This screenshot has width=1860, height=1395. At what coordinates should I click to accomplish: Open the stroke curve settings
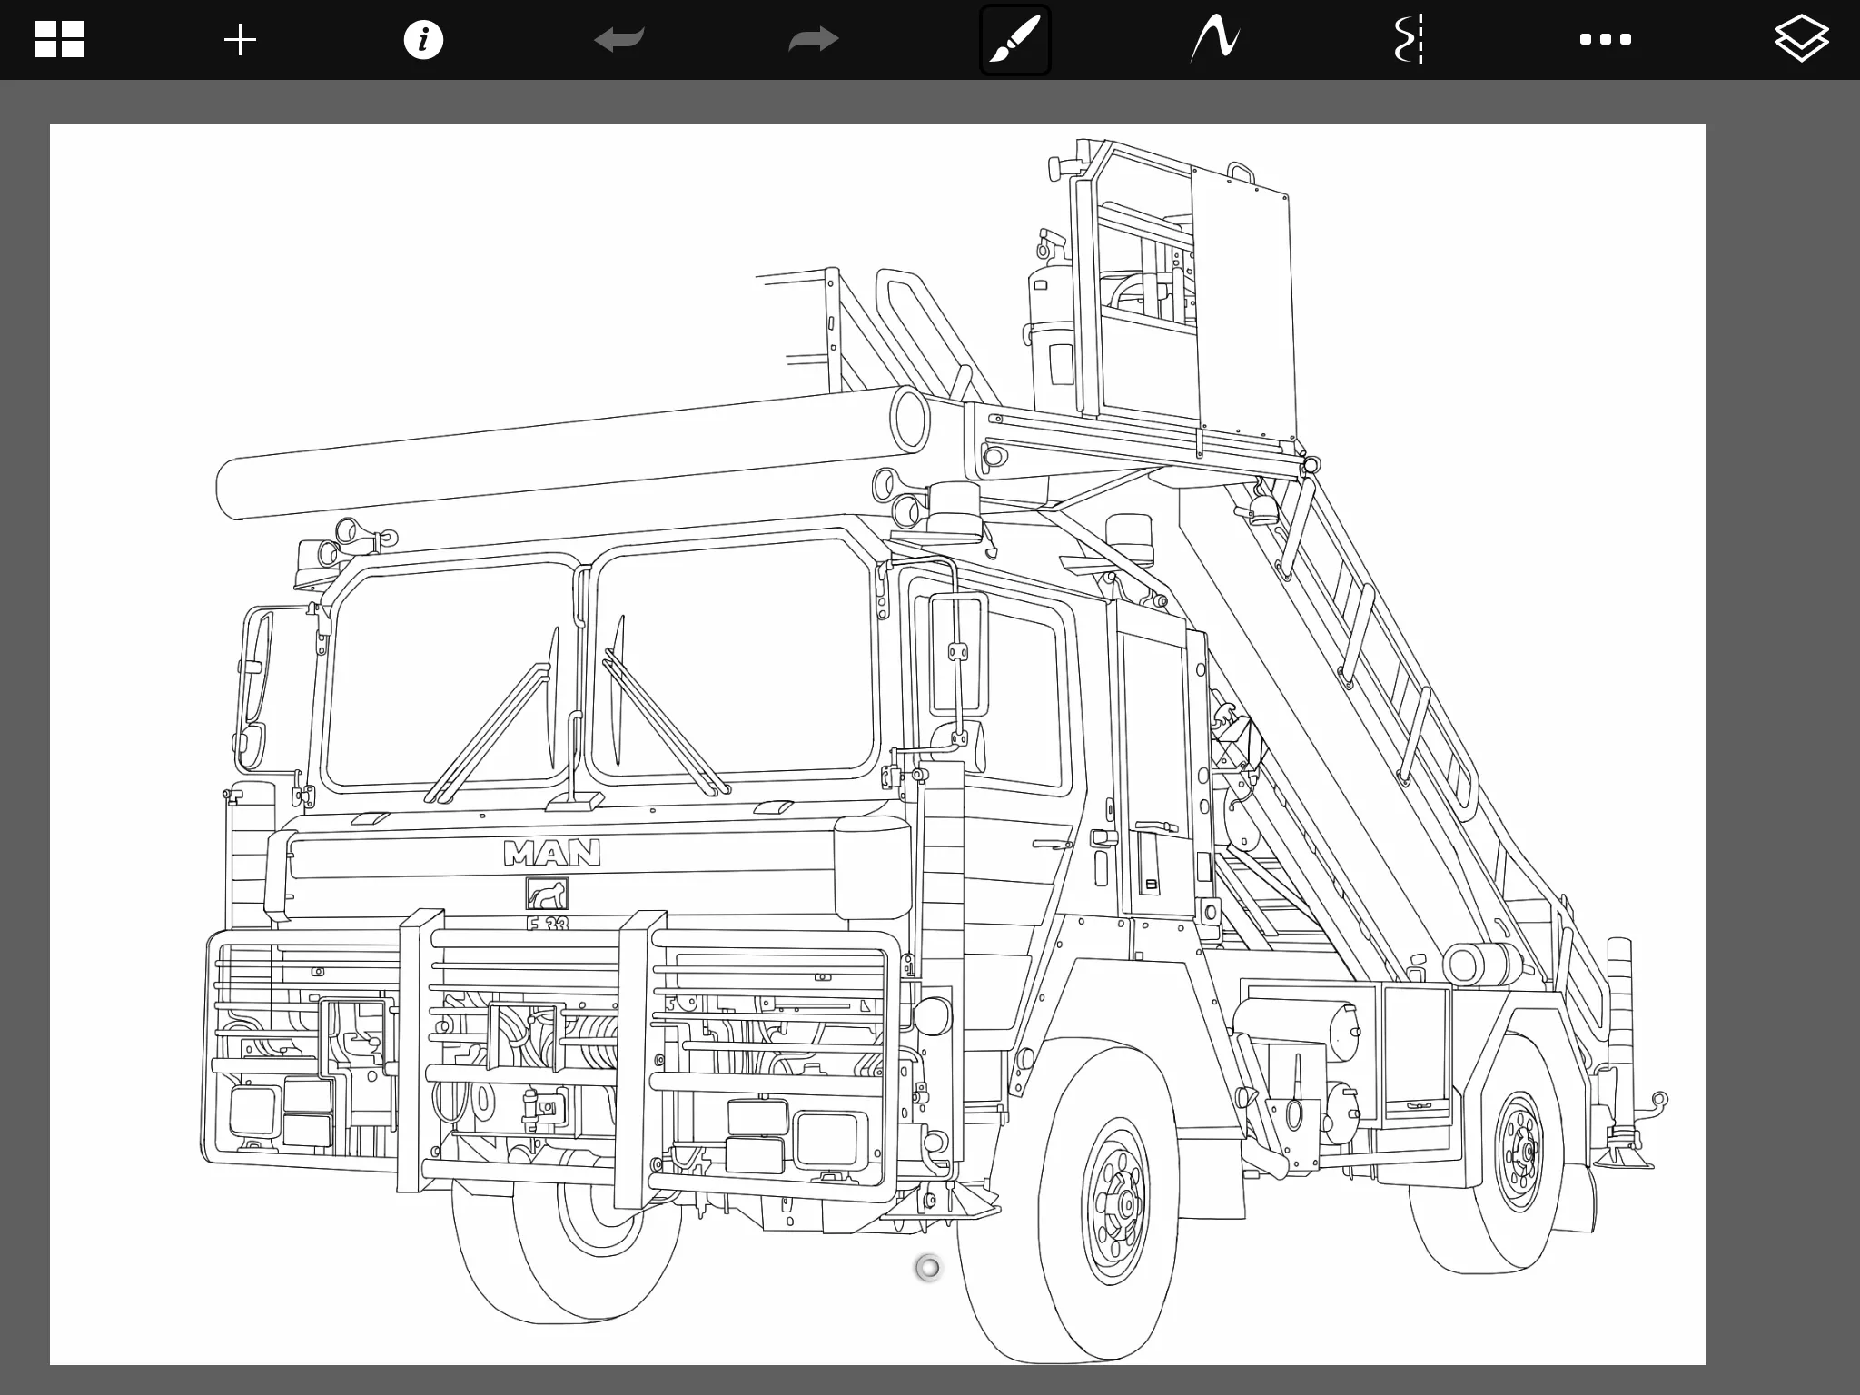tap(1215, 40)
